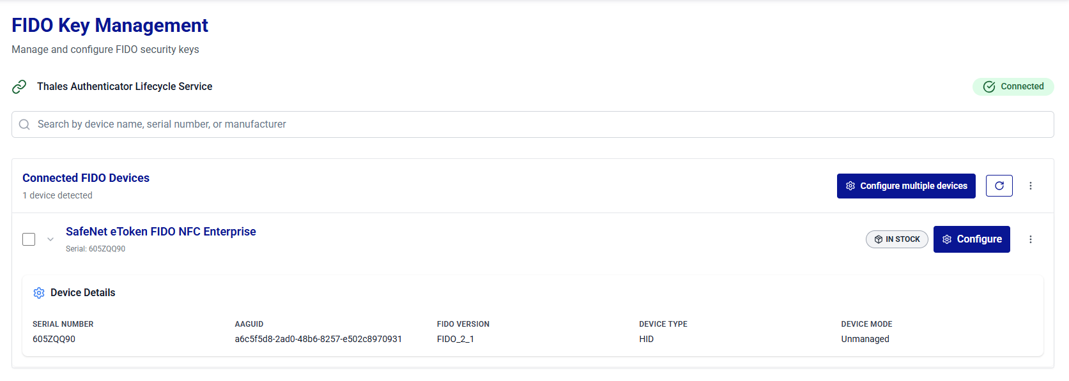Configure the SafeNet eToken device
Viewport: 1069px width, 381px height.
tap(971, 239)
